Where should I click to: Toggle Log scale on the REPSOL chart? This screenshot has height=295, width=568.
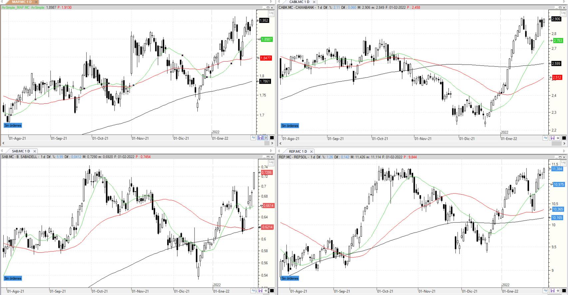[563, 163]
